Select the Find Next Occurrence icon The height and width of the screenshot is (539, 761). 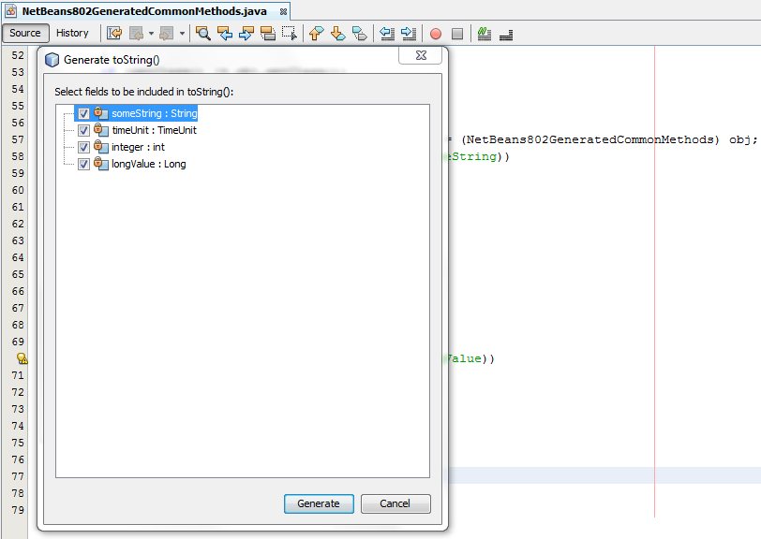click(x=247, y=33)
